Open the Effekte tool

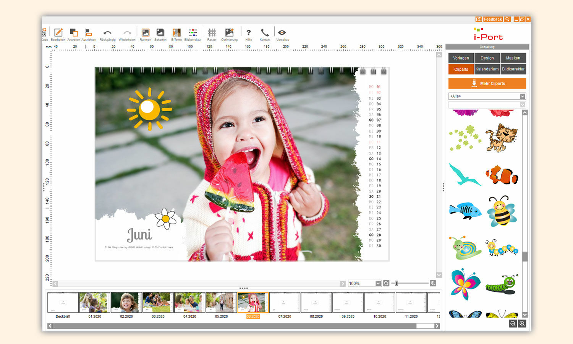pyautogui.click(x=176, y=33)
